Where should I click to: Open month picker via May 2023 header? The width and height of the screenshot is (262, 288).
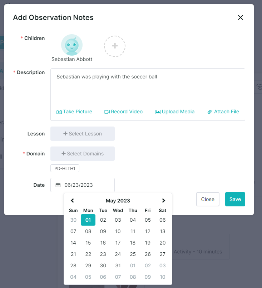coord(118,201)
